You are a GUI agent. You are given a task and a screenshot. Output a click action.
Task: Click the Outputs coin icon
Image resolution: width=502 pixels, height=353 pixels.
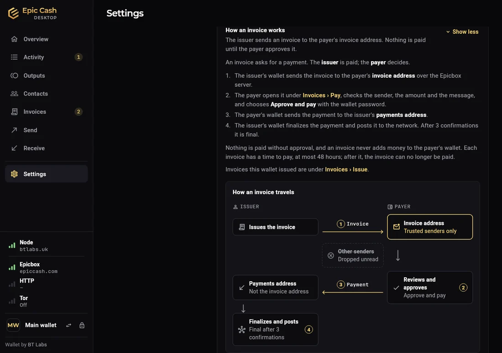(x=14, y=76)
